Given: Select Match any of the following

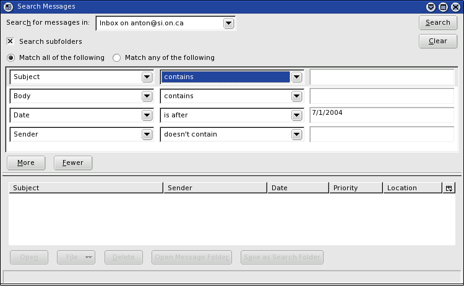Looking at the screenshot, I should 116,57.
